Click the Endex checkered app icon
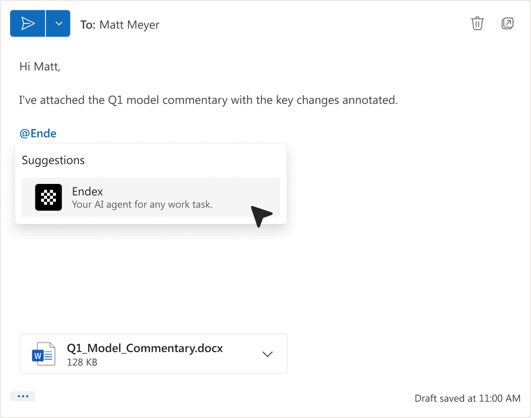 (49, 198)
